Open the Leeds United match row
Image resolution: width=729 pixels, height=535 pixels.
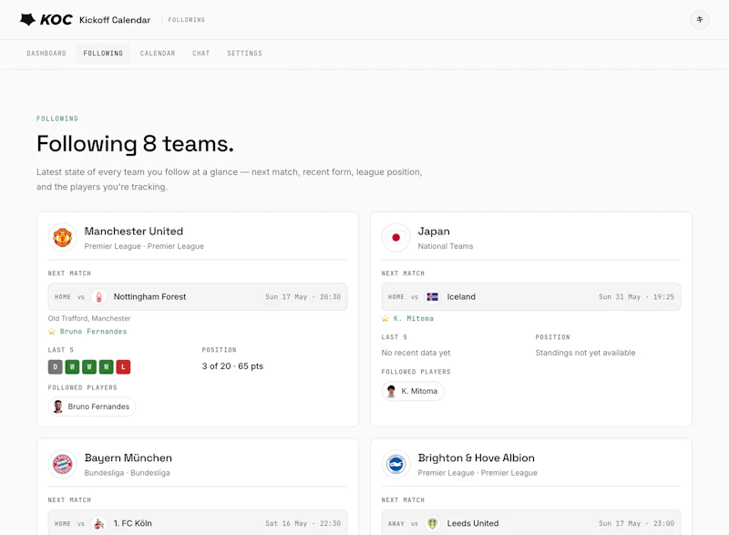tap(531, 523)
